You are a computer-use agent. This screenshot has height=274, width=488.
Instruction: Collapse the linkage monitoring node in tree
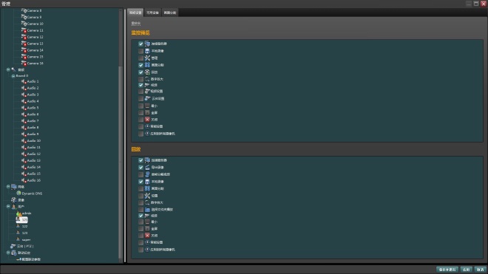pyautogui.click(x=8, y=253)
